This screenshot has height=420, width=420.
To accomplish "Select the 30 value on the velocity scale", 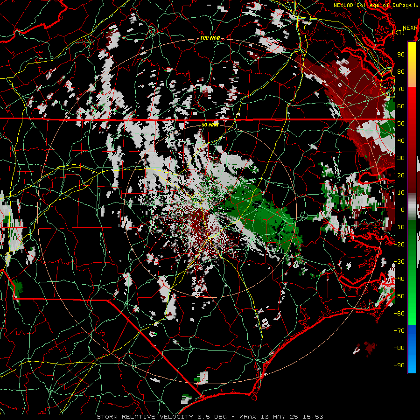I will [x=401, y=158].
